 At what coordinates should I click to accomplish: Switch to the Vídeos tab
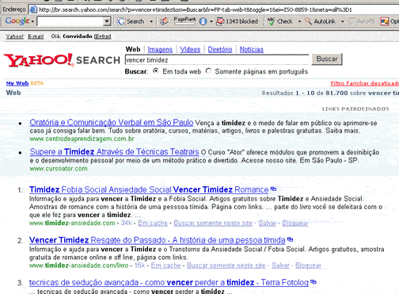coord(190,49)
